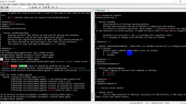This screenshot has height=104, width=186.
Task: Restore down the SecureCRT window
Action: 180,1
